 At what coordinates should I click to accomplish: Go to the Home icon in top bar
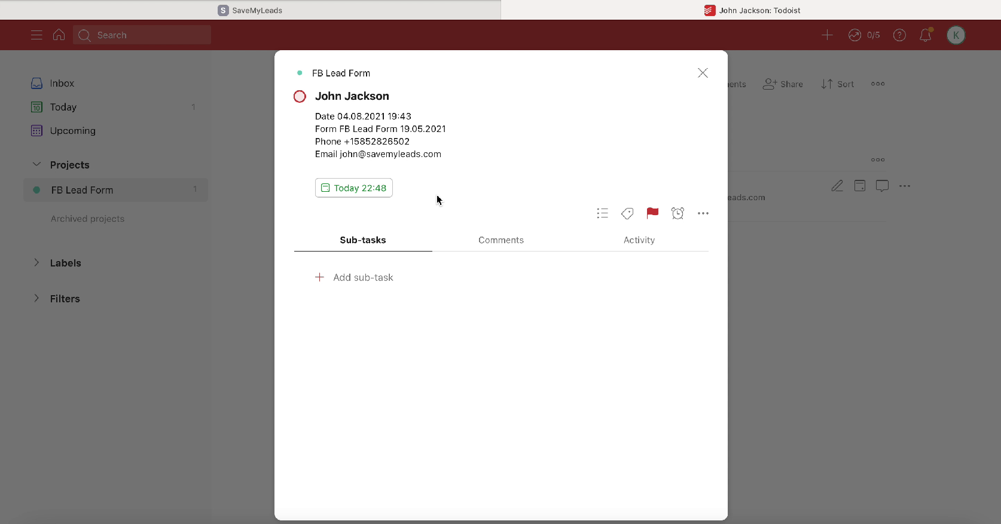pyautogui.click(x=59, y=35)
